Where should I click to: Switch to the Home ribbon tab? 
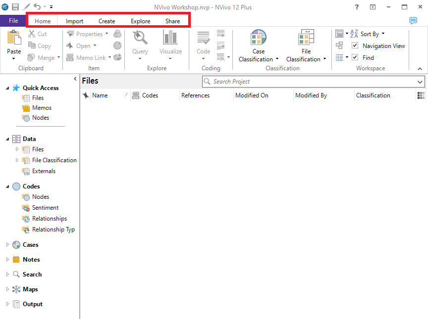43,21
